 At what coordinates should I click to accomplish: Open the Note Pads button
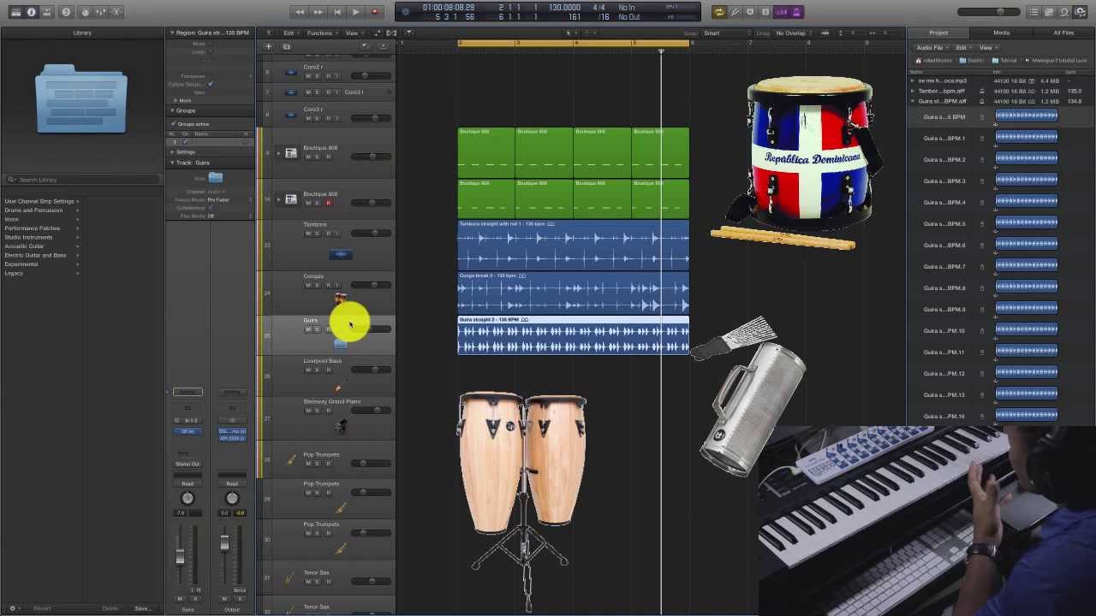pyautogui.click(x=1049, y=12)
